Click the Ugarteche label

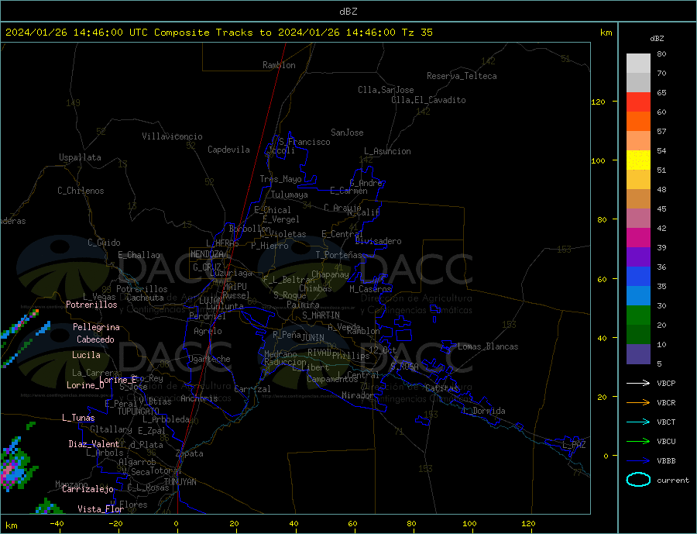pyautogui.click(x=209, y=359)
